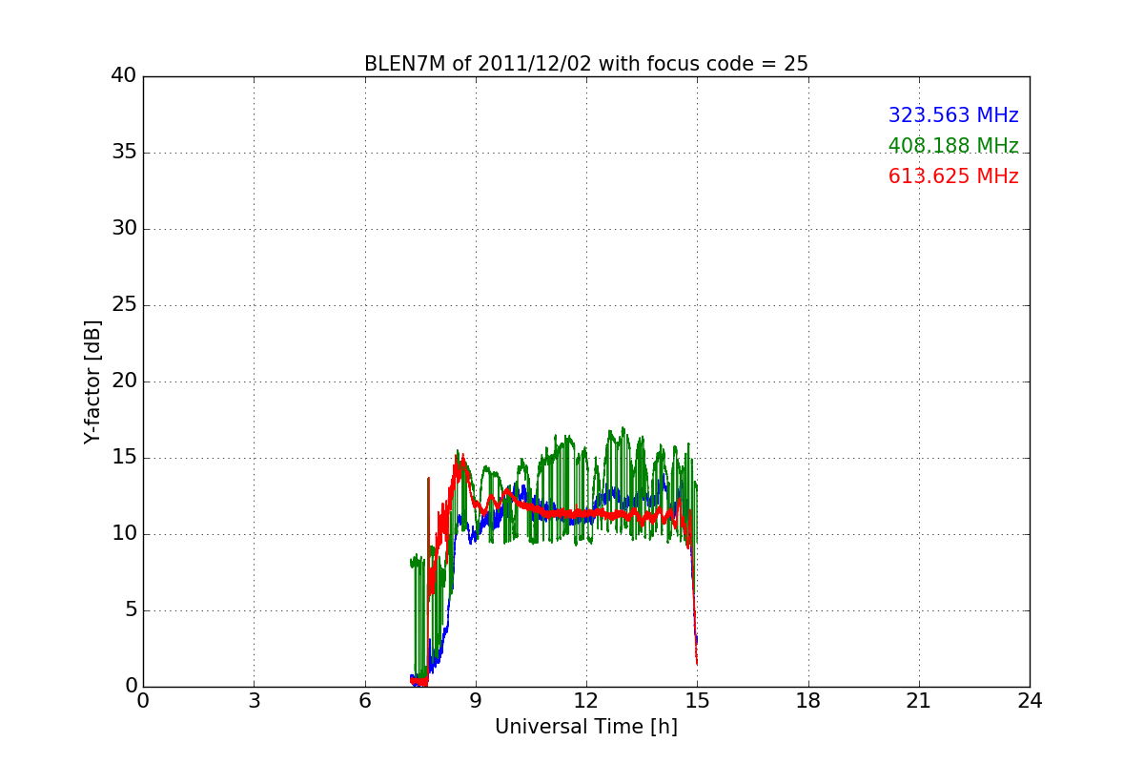Click the x-axis tick label 6
The image size is (1144, 763).
pos(364,701)
